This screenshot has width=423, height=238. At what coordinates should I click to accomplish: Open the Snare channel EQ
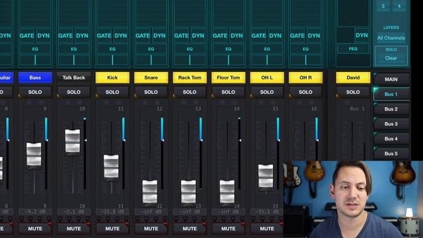[151, 49]
